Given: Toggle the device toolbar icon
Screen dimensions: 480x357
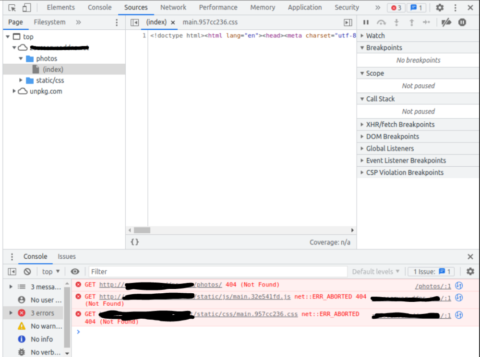Looking at the screenshot, I should [x=26, y=8].
